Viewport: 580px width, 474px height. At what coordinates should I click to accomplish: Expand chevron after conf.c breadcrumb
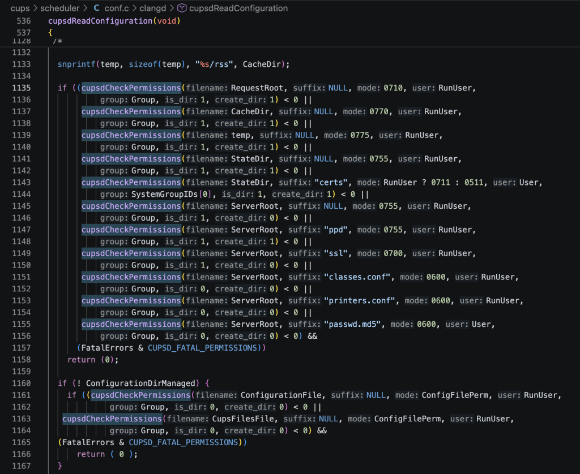coord(134,8)
